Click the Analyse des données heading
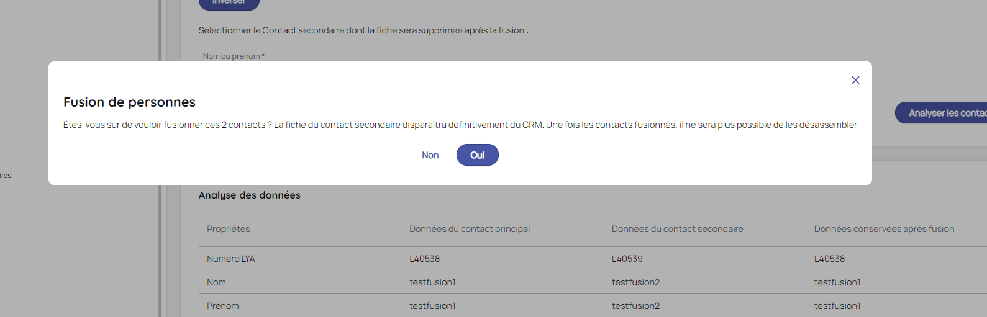Viewport: 987px width, 317px height. point(249,195)
